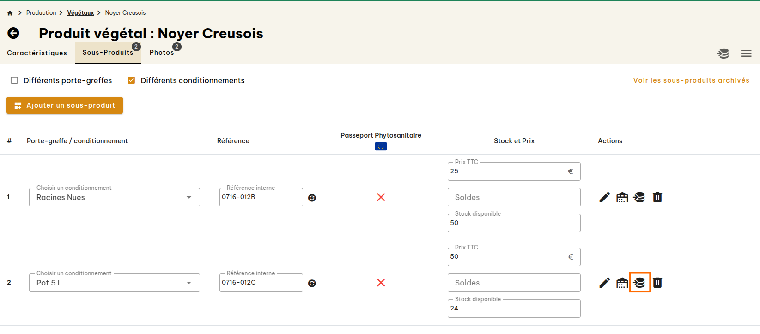Click Production in the breadcrumb
This screenshot has width=760, height=334.
pyautogui.click(x=41, y=13)
